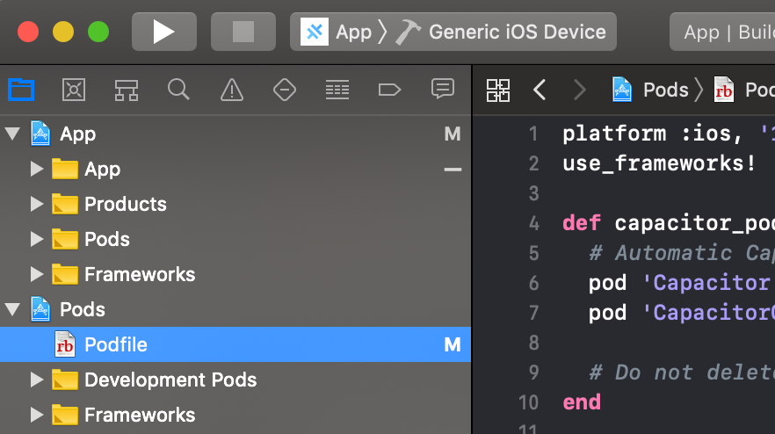The image size is (775, 434).
Task: Switch to Source Control navigator
Action: 73,89
